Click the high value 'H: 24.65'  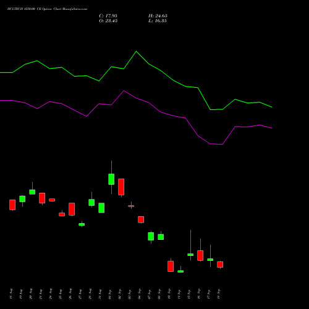click(158, 16)
